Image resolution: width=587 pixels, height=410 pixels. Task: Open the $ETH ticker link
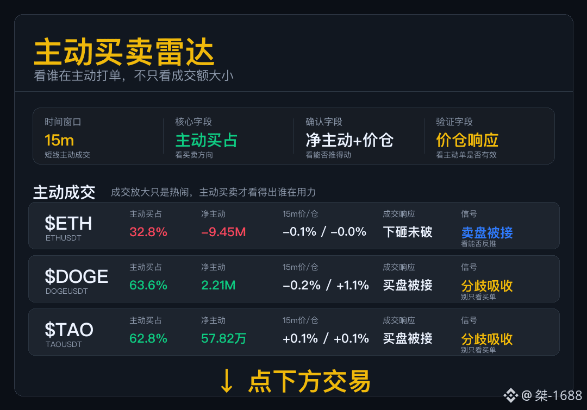point(68,223)
